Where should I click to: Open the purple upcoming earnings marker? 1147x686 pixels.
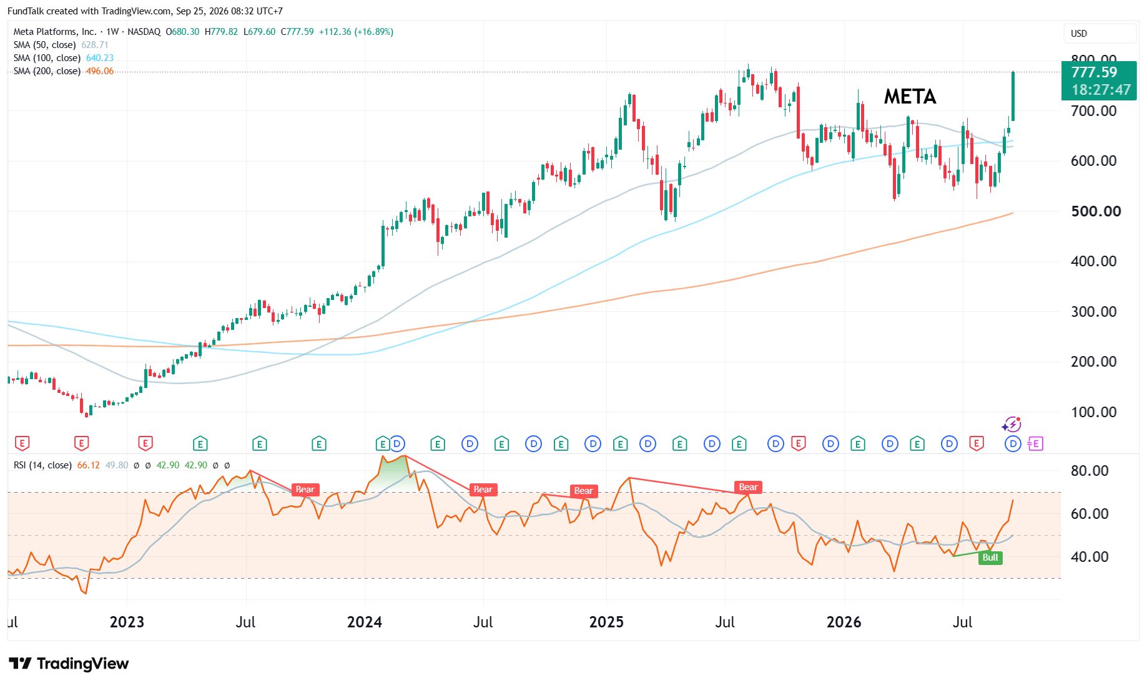point(1035,444)
